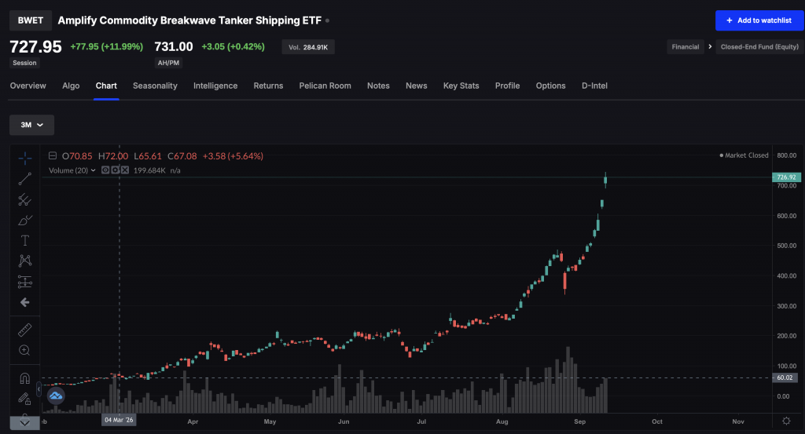This screenshot has width=805, height=434.
Task: Toggle lock all drawings mode
Action: (24, 398)
